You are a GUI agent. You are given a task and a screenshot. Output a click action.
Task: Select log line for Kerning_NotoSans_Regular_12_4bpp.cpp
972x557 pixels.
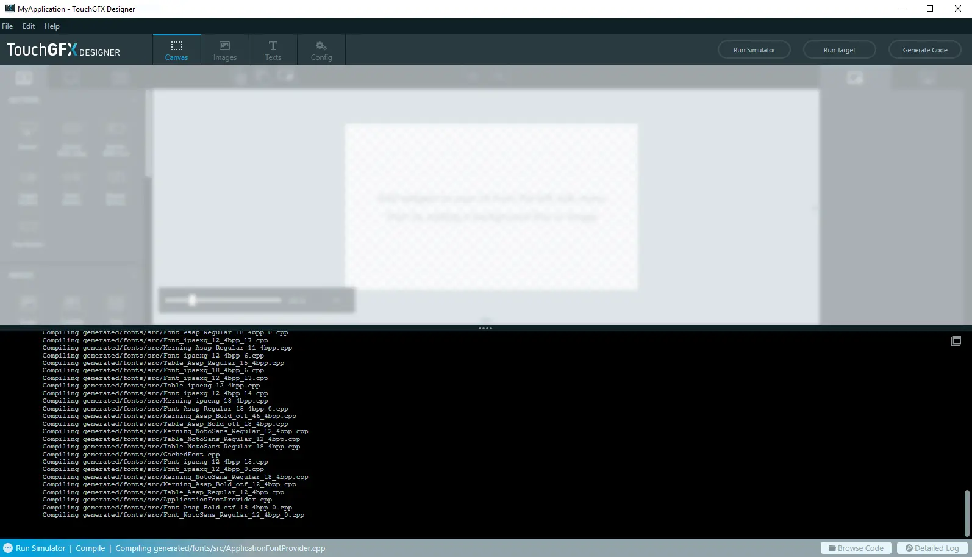[x=175, y=431]
